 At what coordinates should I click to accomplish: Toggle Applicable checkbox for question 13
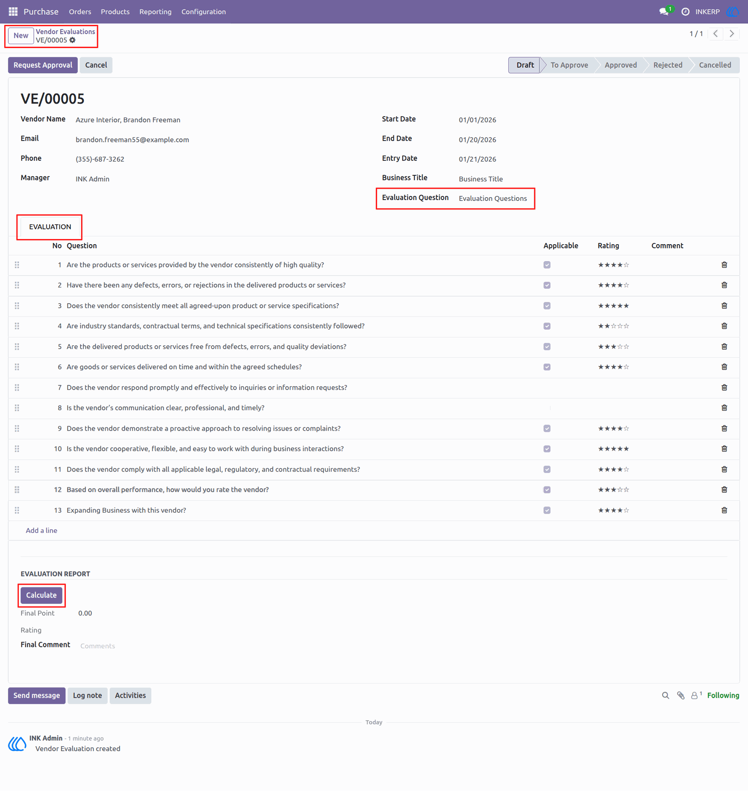coord(547,510)
